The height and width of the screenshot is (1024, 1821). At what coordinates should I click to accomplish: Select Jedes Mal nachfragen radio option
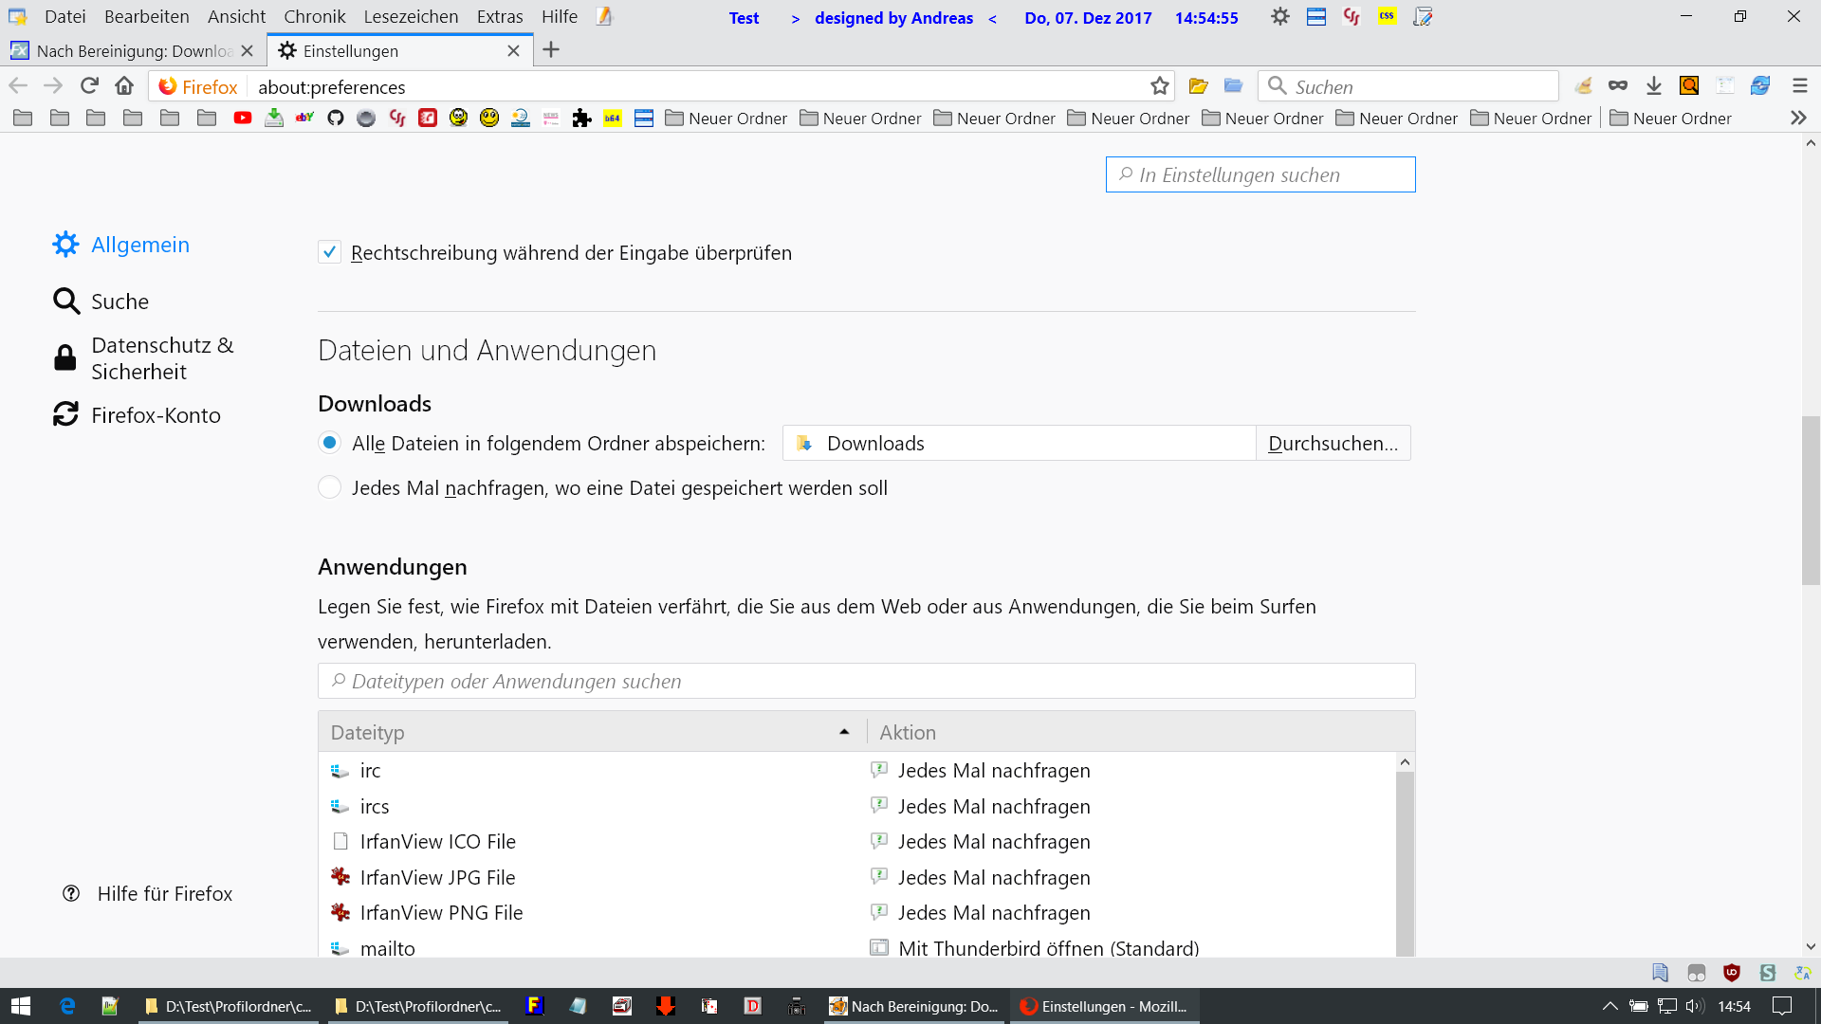(329, 487)
